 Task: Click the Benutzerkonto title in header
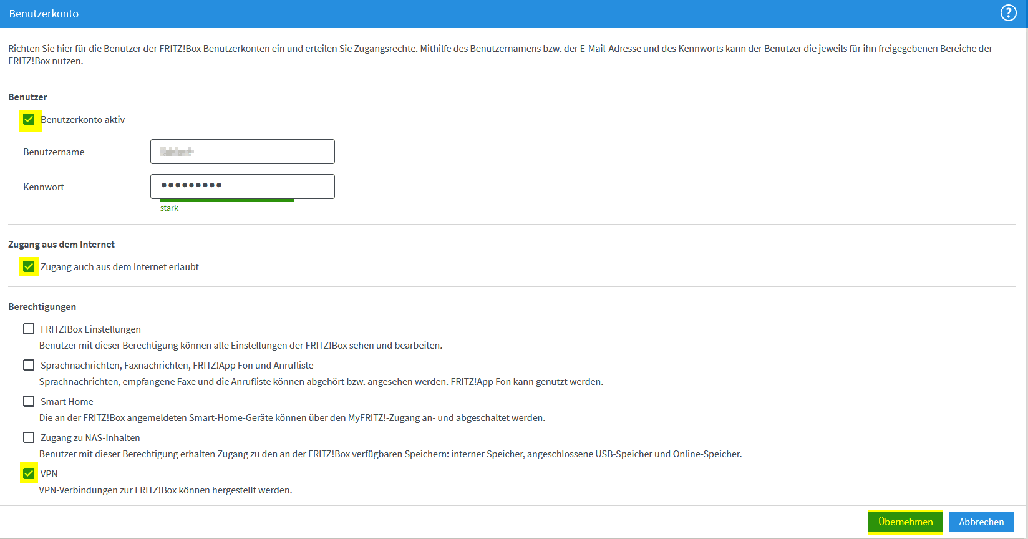pyautogui.click(x=44, y=14)
